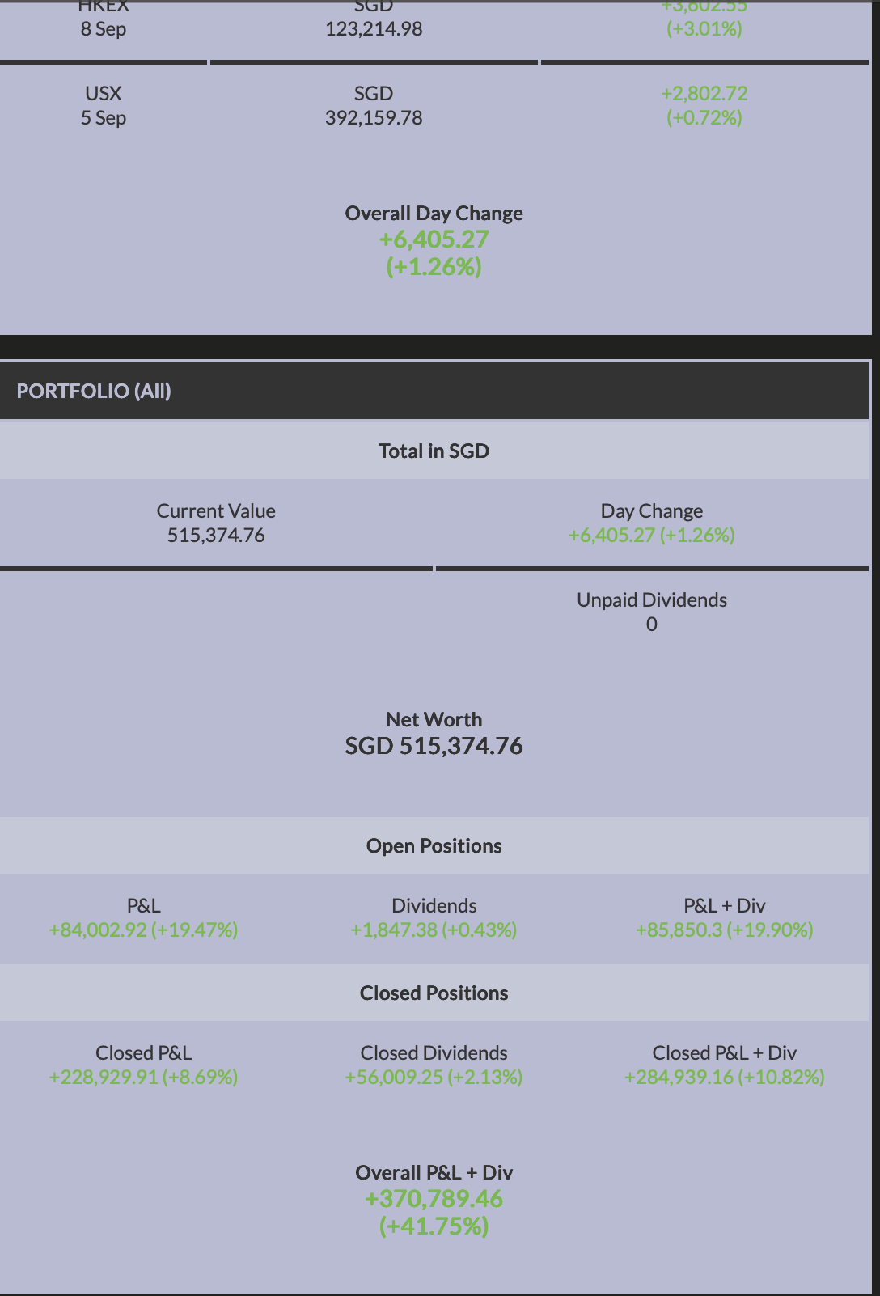Click the Current Value amount 515,374.76
The width and height of the screenshot is (880, 1296).
pos(216,536)
